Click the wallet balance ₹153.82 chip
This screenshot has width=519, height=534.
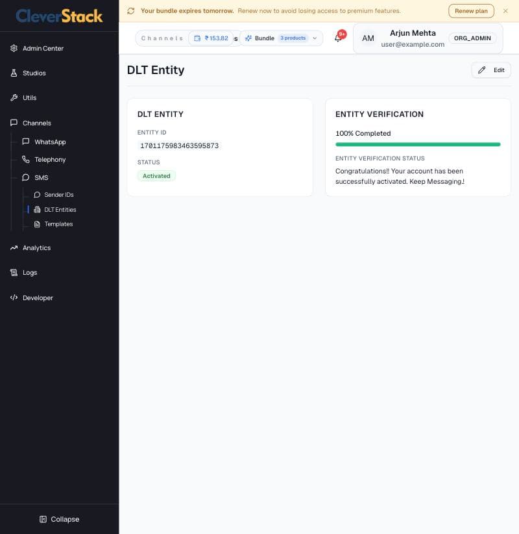[x=211, y=38]
